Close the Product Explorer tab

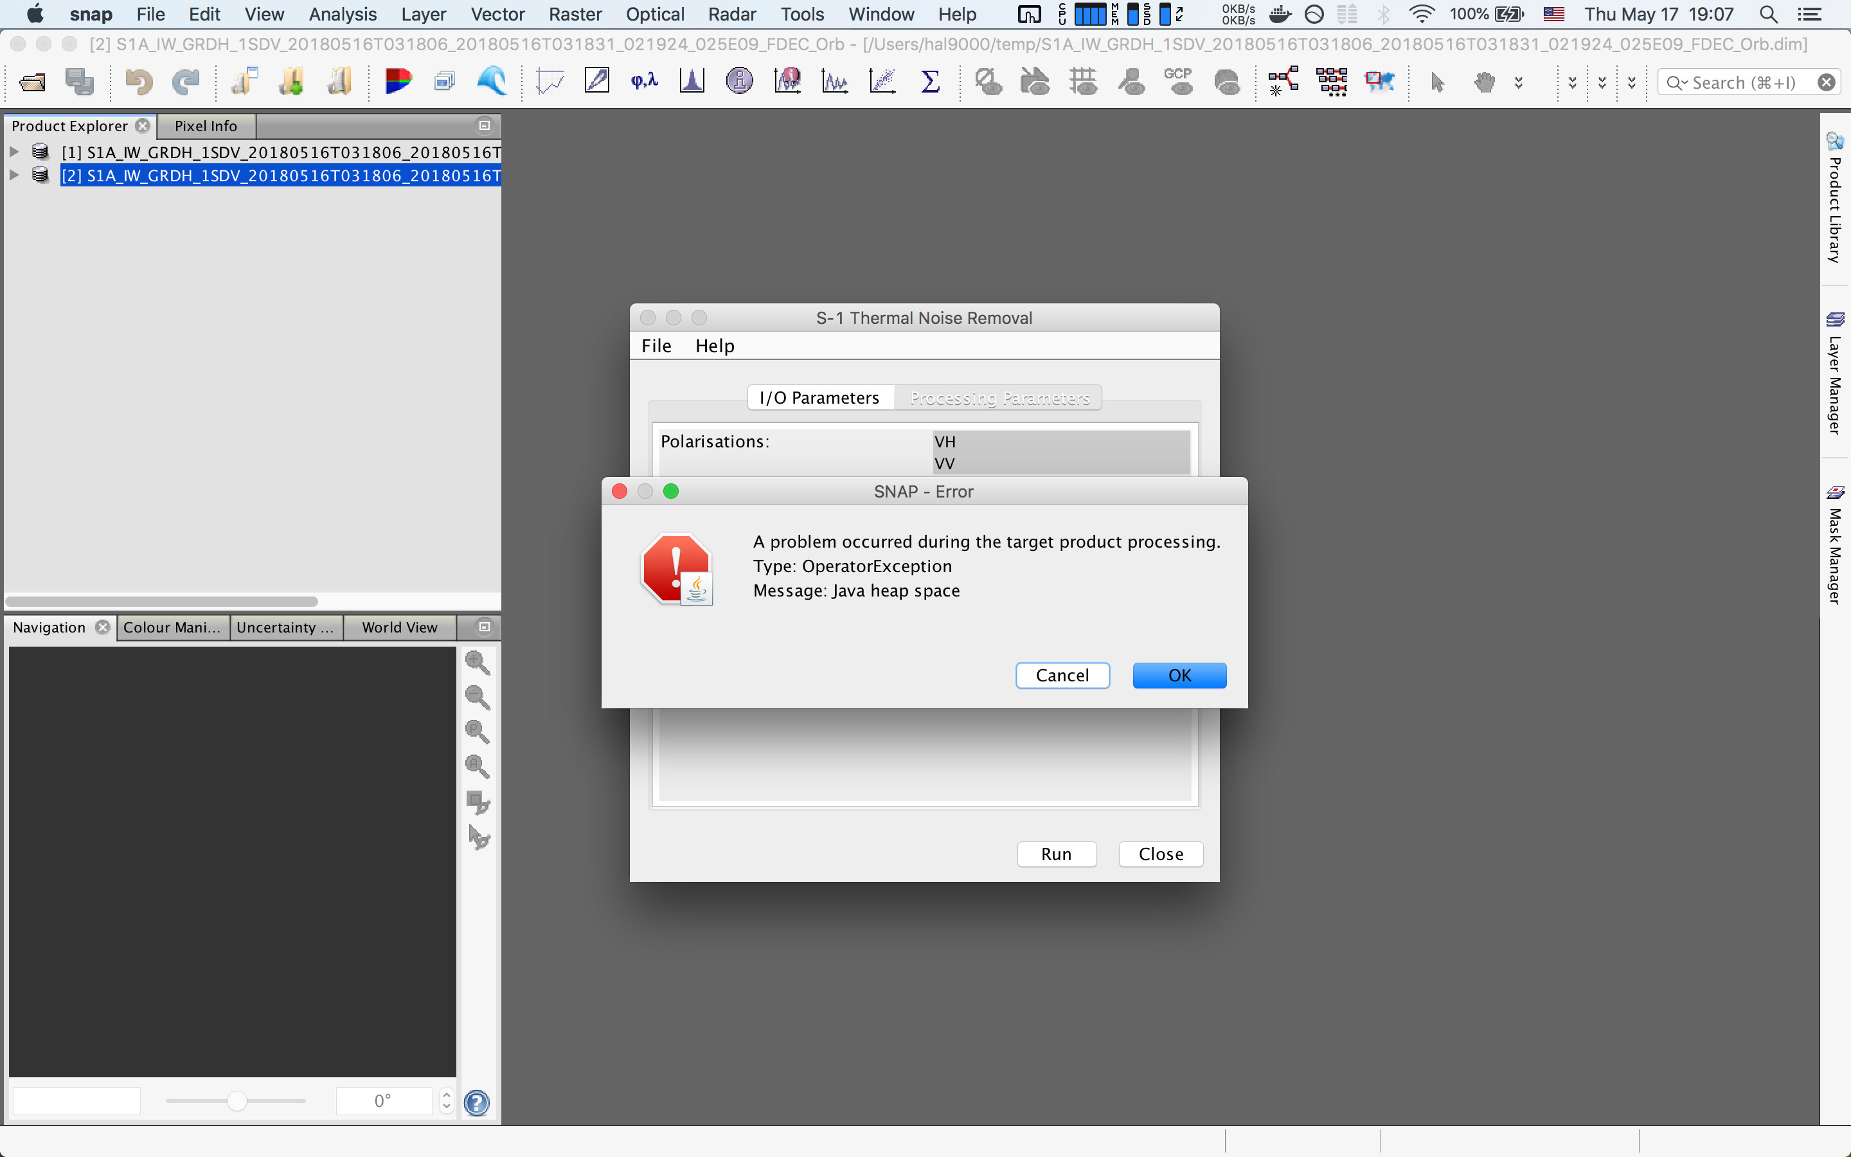click(x=143, y=125)
